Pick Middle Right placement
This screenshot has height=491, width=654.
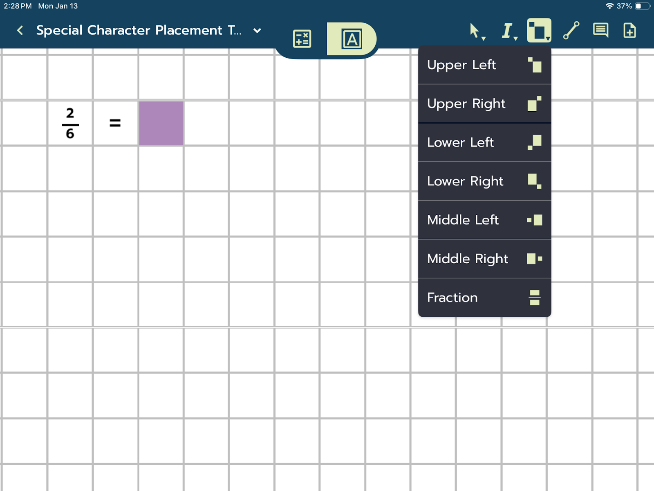484,259
